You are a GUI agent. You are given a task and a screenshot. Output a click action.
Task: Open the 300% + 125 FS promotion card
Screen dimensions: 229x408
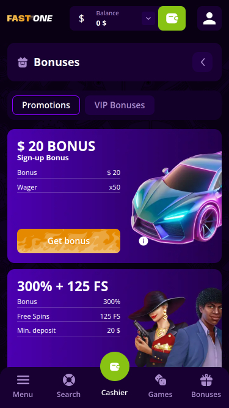pos(115,318)
